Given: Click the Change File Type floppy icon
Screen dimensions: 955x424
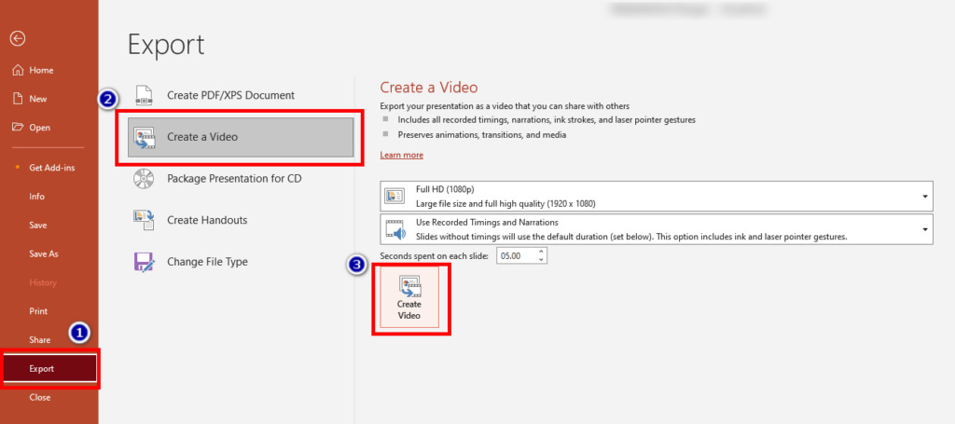Looking at the screenshot, I should click(144, 262).
